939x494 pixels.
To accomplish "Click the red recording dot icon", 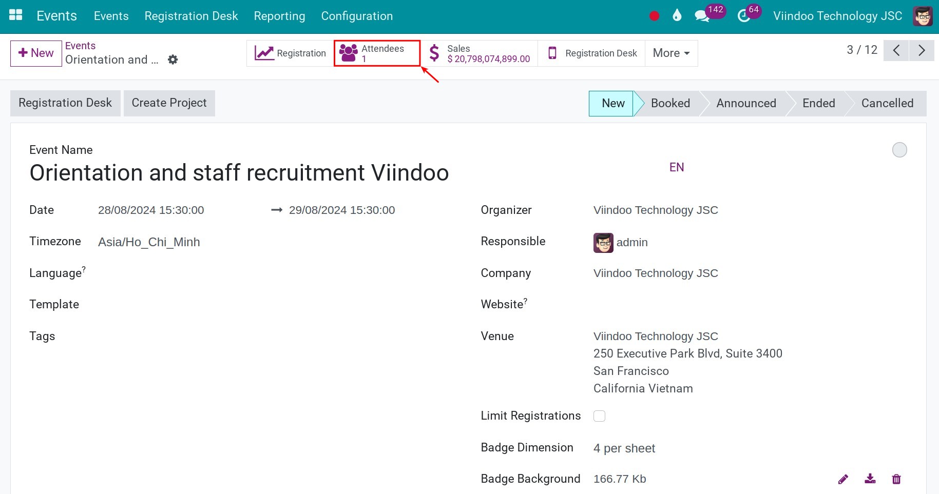I will (654, 16).
